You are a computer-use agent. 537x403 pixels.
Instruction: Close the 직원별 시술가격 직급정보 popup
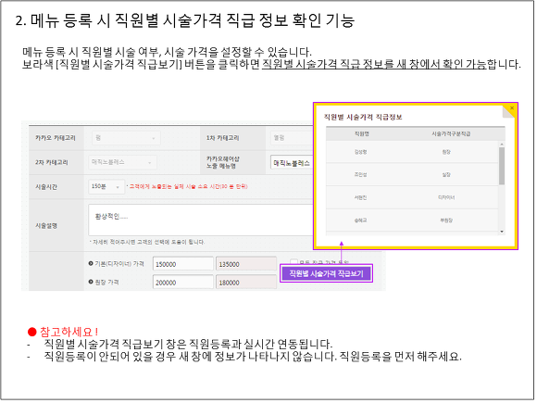click(512, 108)
